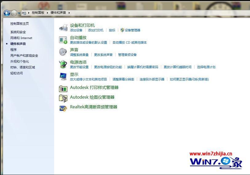Click the shield icon beside 设备管理器
This screenshot has width=250, height=175.
(x=122, y=30)
